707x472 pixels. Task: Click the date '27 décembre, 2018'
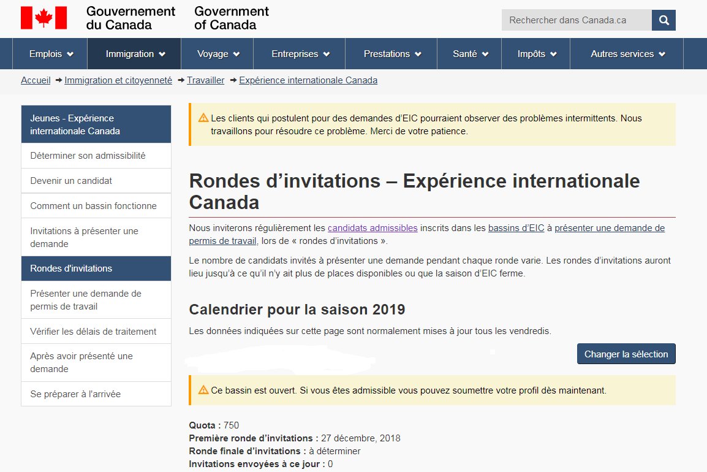coord(361,438)
